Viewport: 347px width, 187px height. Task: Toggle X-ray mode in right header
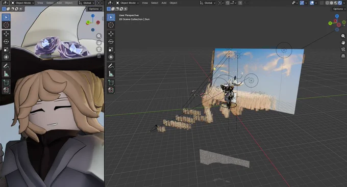click(x=321, y=3)
